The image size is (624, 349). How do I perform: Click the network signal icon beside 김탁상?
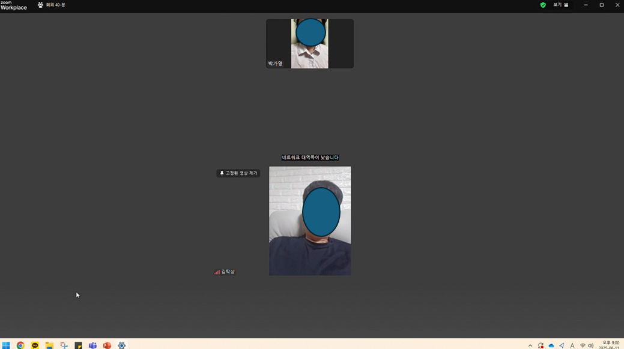217,272
